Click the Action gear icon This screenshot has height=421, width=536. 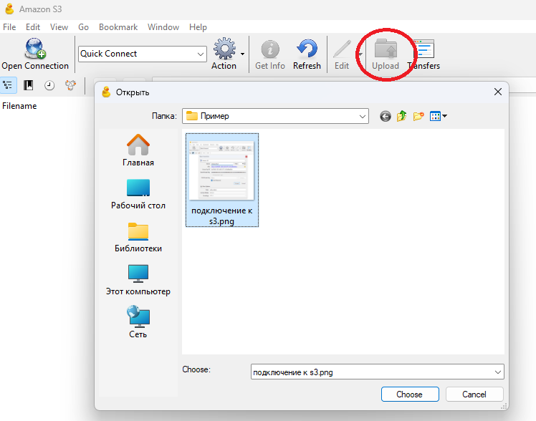click(x=224, y=49)
